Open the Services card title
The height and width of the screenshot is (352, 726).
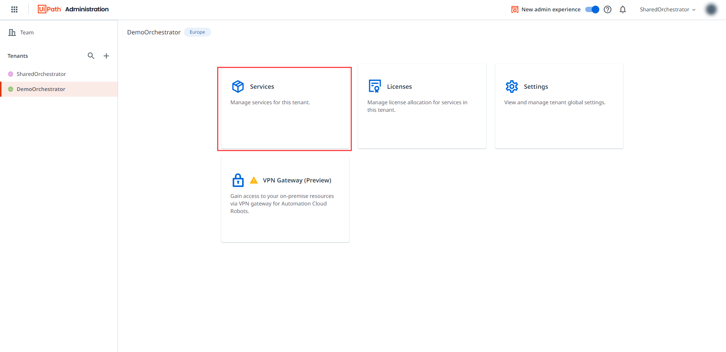pyautogui.click(x=262, y=86)
